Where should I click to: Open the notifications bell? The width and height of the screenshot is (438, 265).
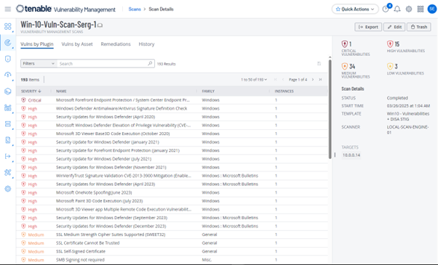tap(397, 9)
